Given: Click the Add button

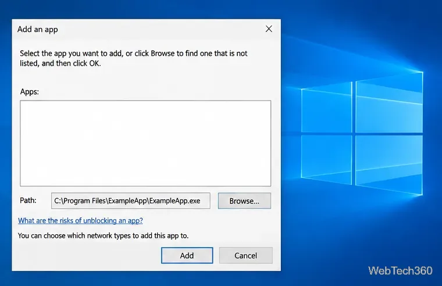Looking at the screenshot, I should [187, 255].
